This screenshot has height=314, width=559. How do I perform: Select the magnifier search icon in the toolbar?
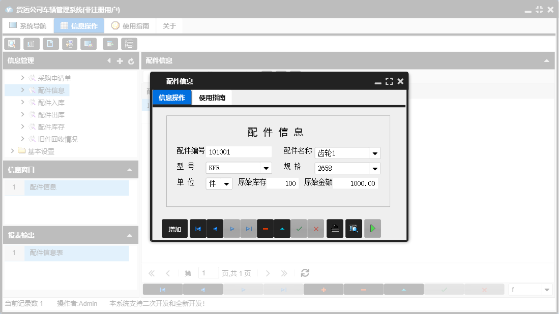pyautogui.click(x=12, y=44)
